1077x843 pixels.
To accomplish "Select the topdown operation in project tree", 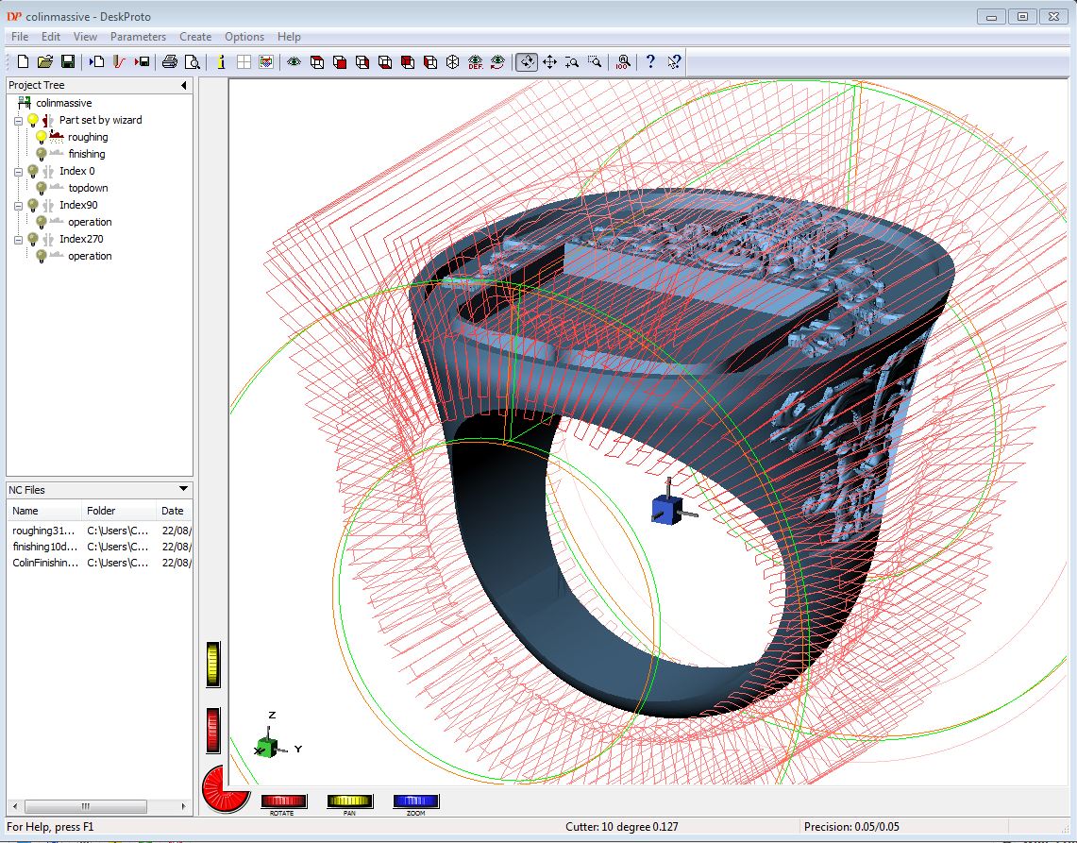I will click(x=88, y=188).
